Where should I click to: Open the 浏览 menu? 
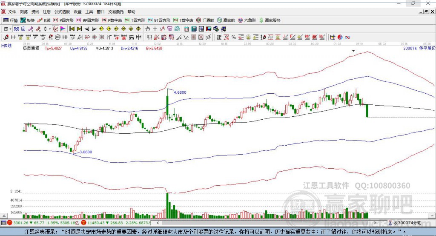coord(24,12)
